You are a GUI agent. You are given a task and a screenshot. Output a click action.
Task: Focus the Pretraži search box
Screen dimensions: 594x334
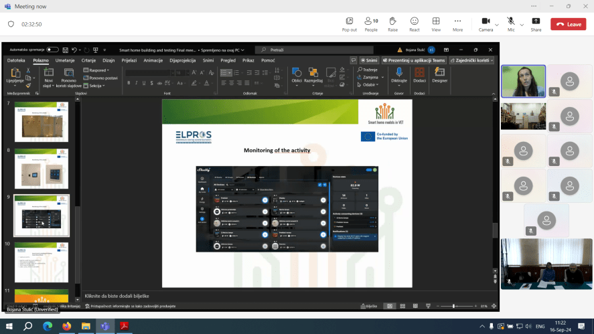pyautogui.click(x=314, y=50)
